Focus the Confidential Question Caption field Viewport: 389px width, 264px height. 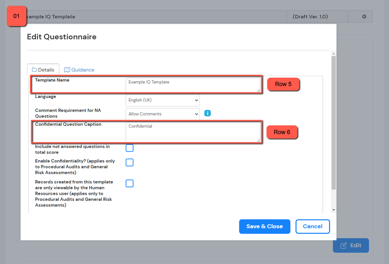193,132
